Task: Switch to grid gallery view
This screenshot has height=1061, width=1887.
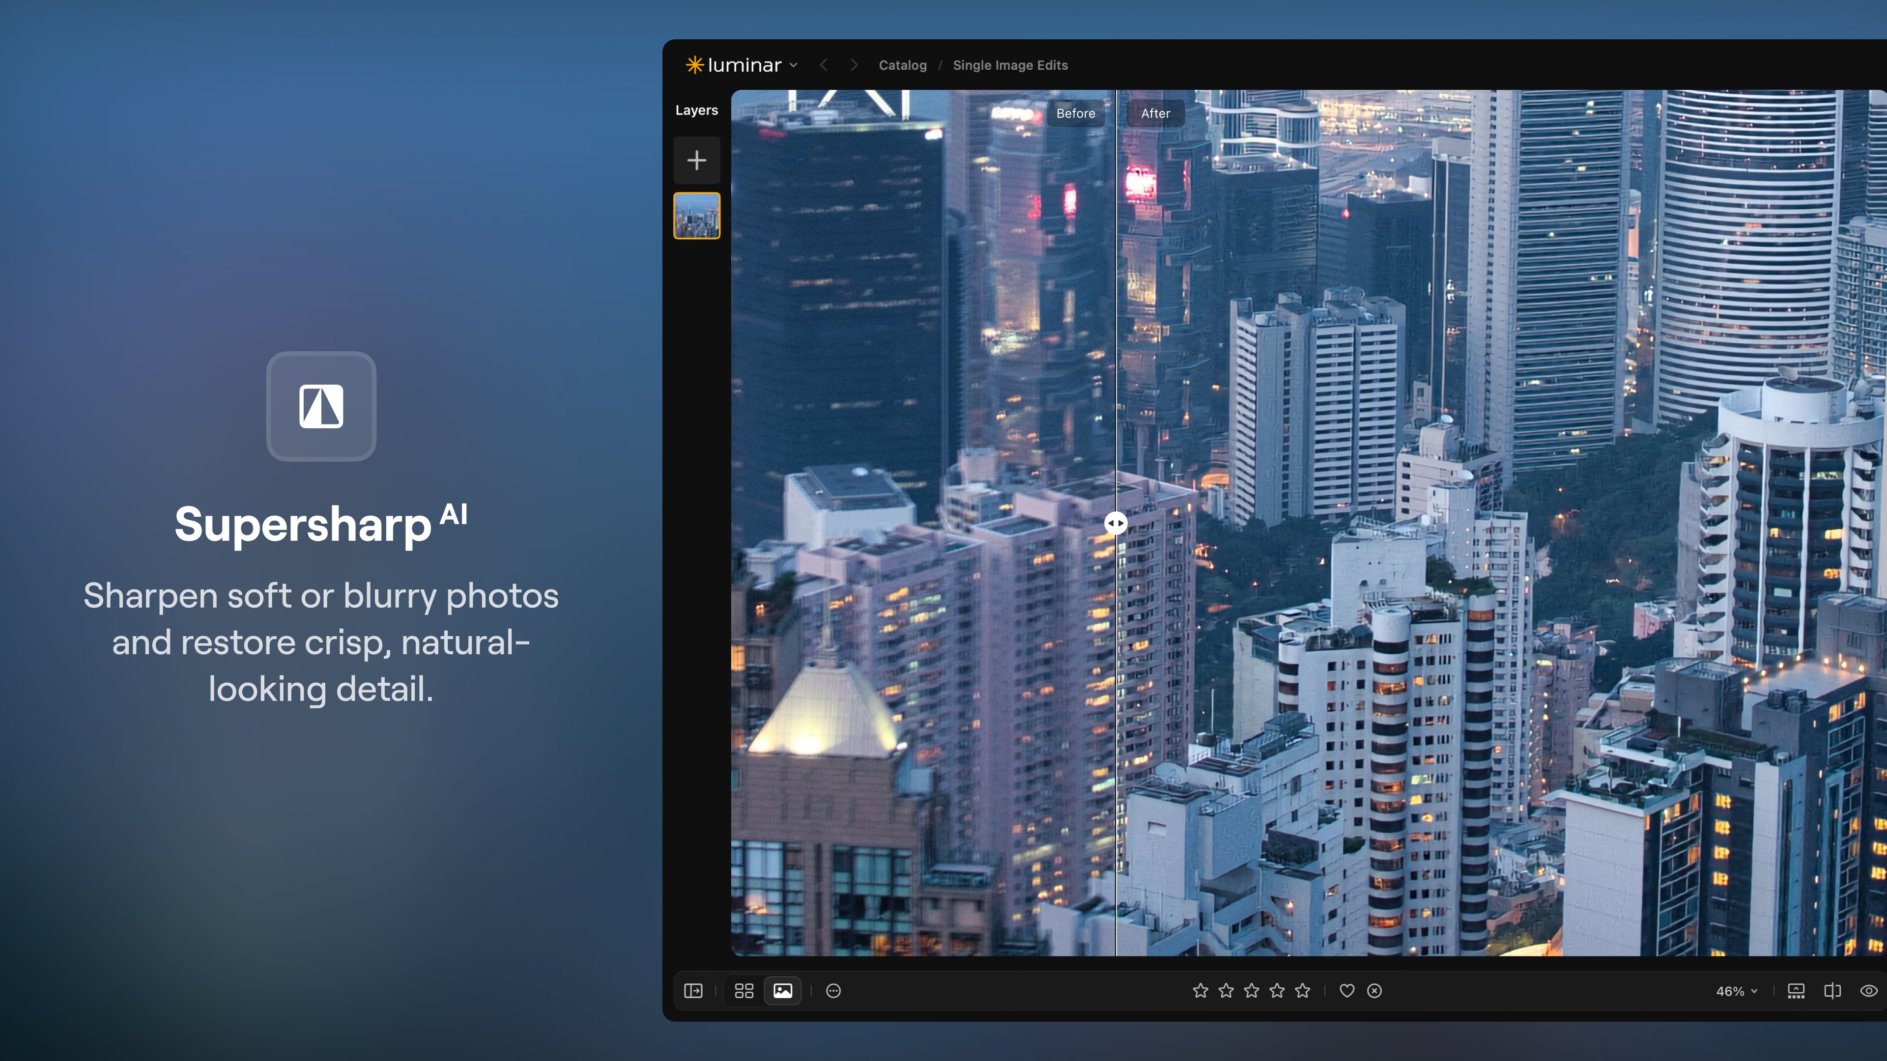Action: click(x=744, y=991)
